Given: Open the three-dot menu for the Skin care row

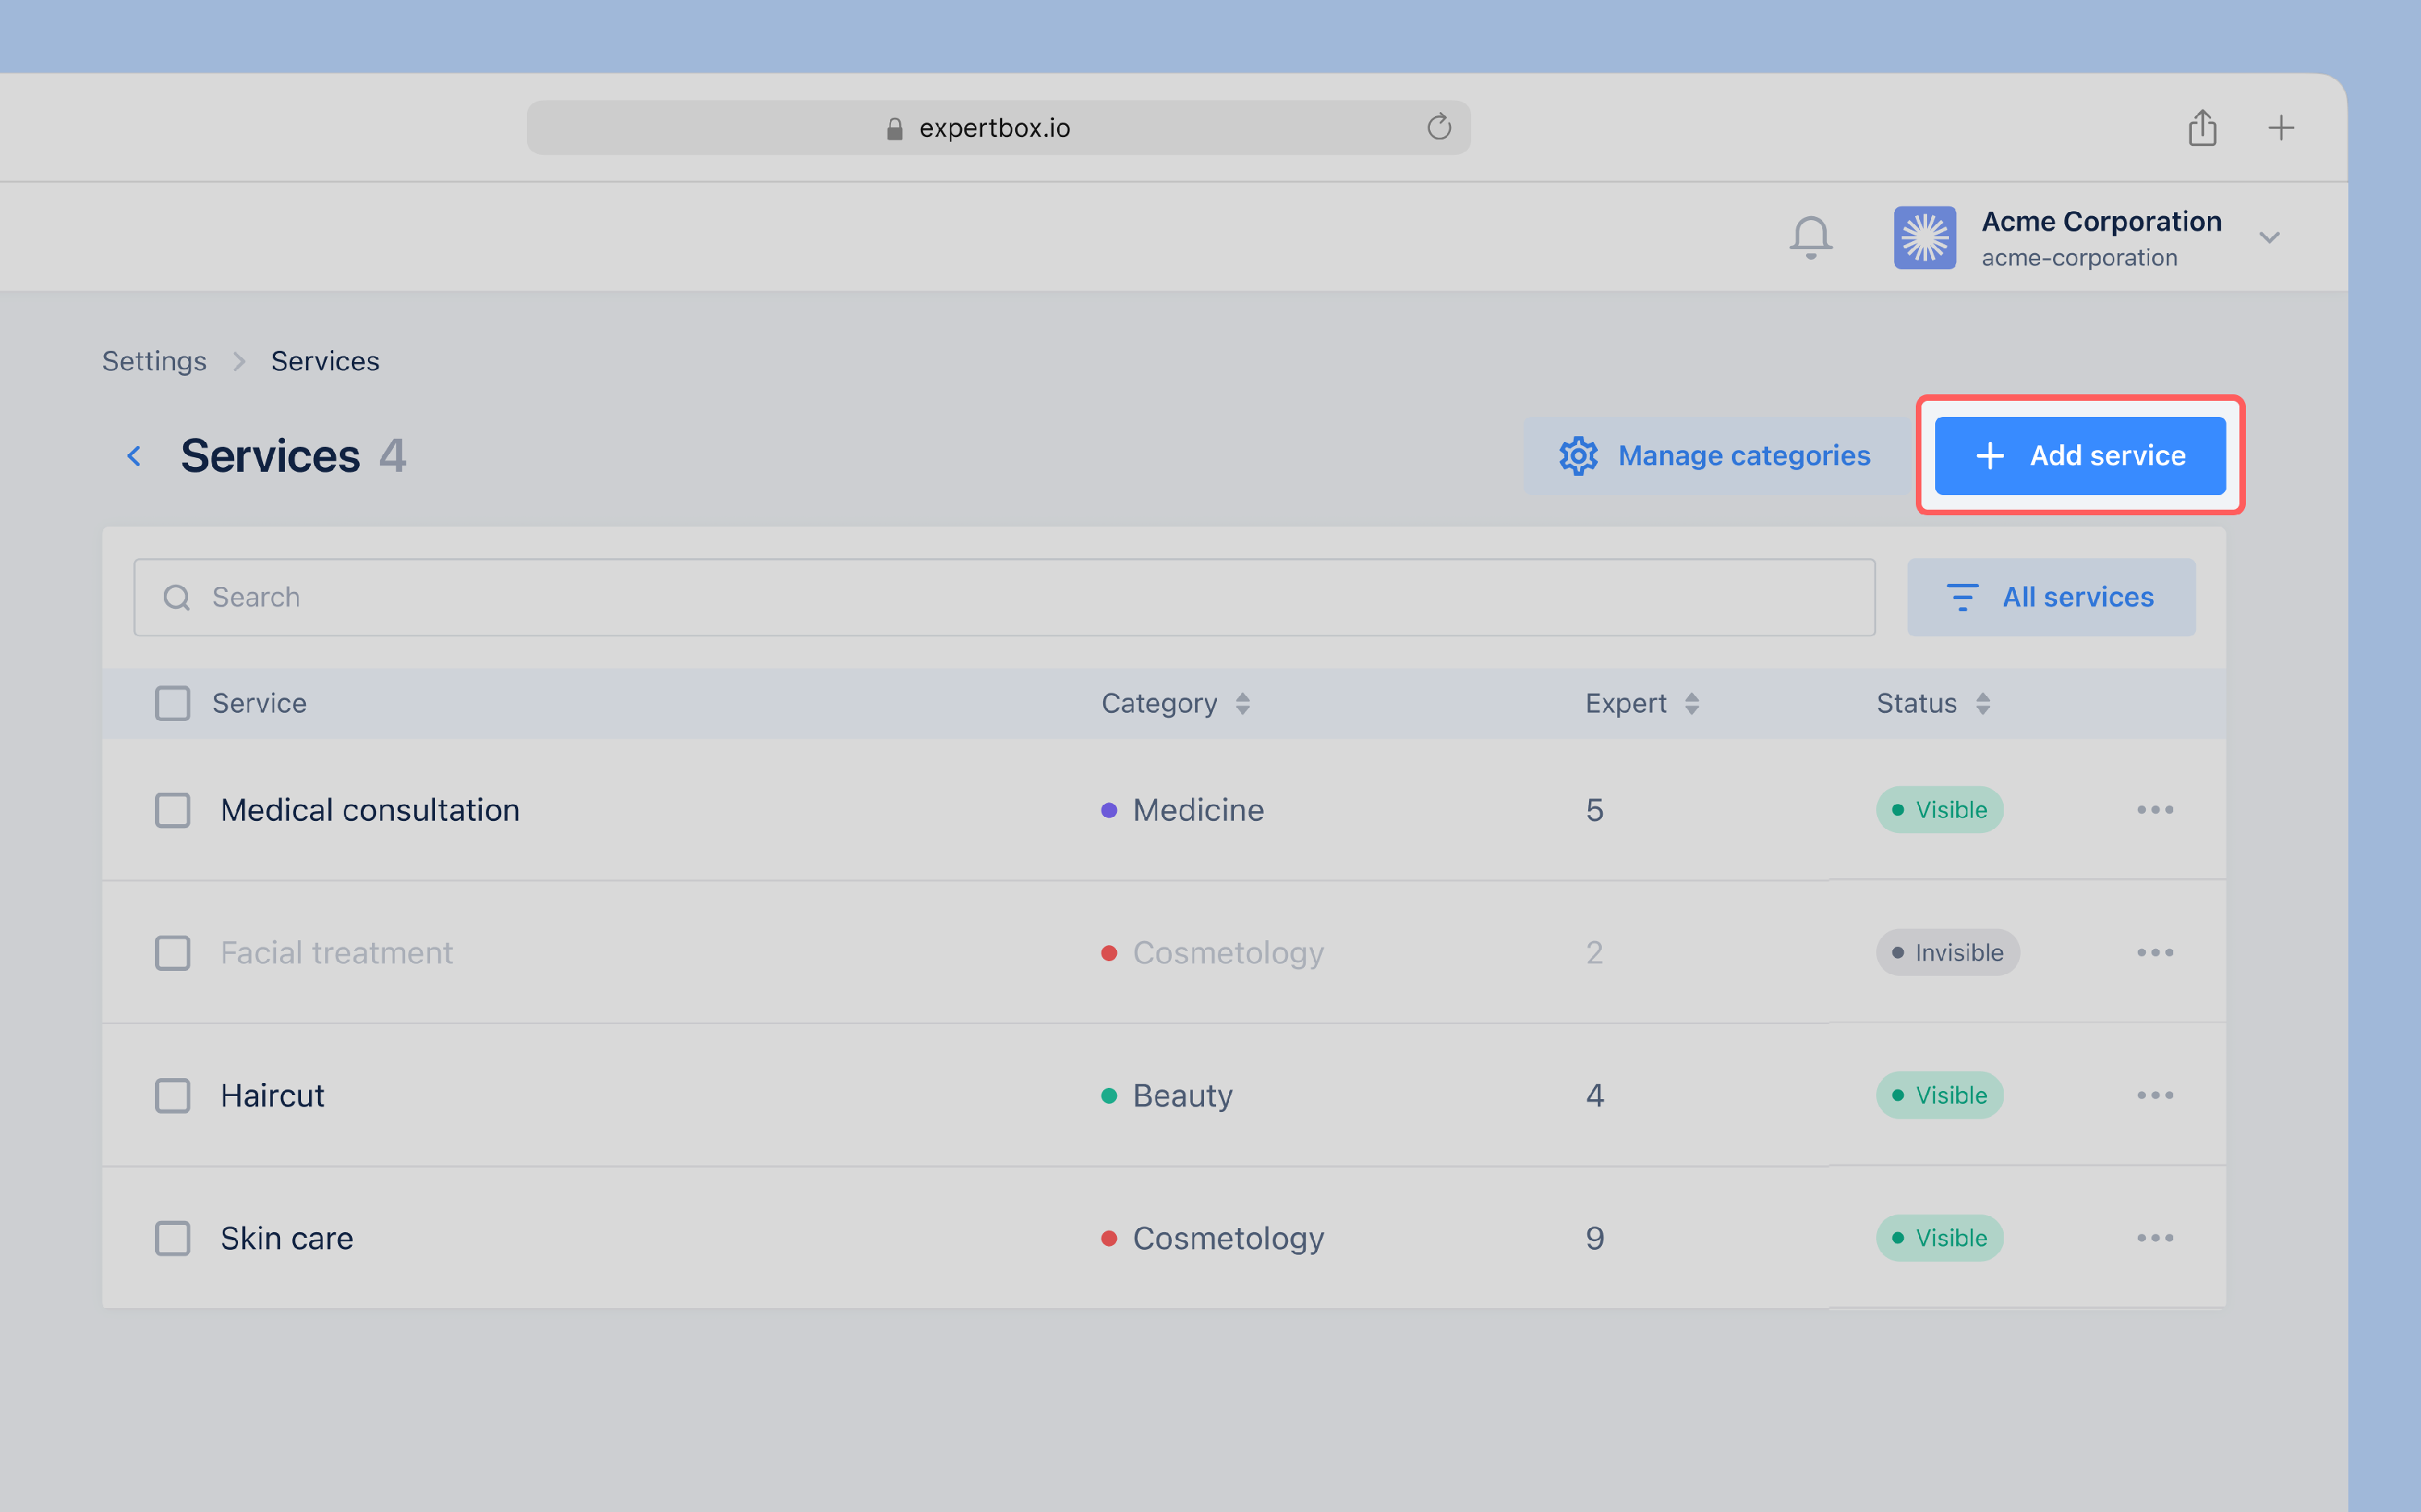Looking at the screenshot, I should (x=2155, y=1238).
